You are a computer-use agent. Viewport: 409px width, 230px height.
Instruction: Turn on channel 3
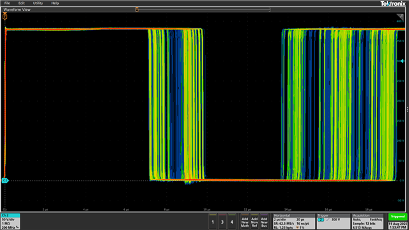coord(222,222)
